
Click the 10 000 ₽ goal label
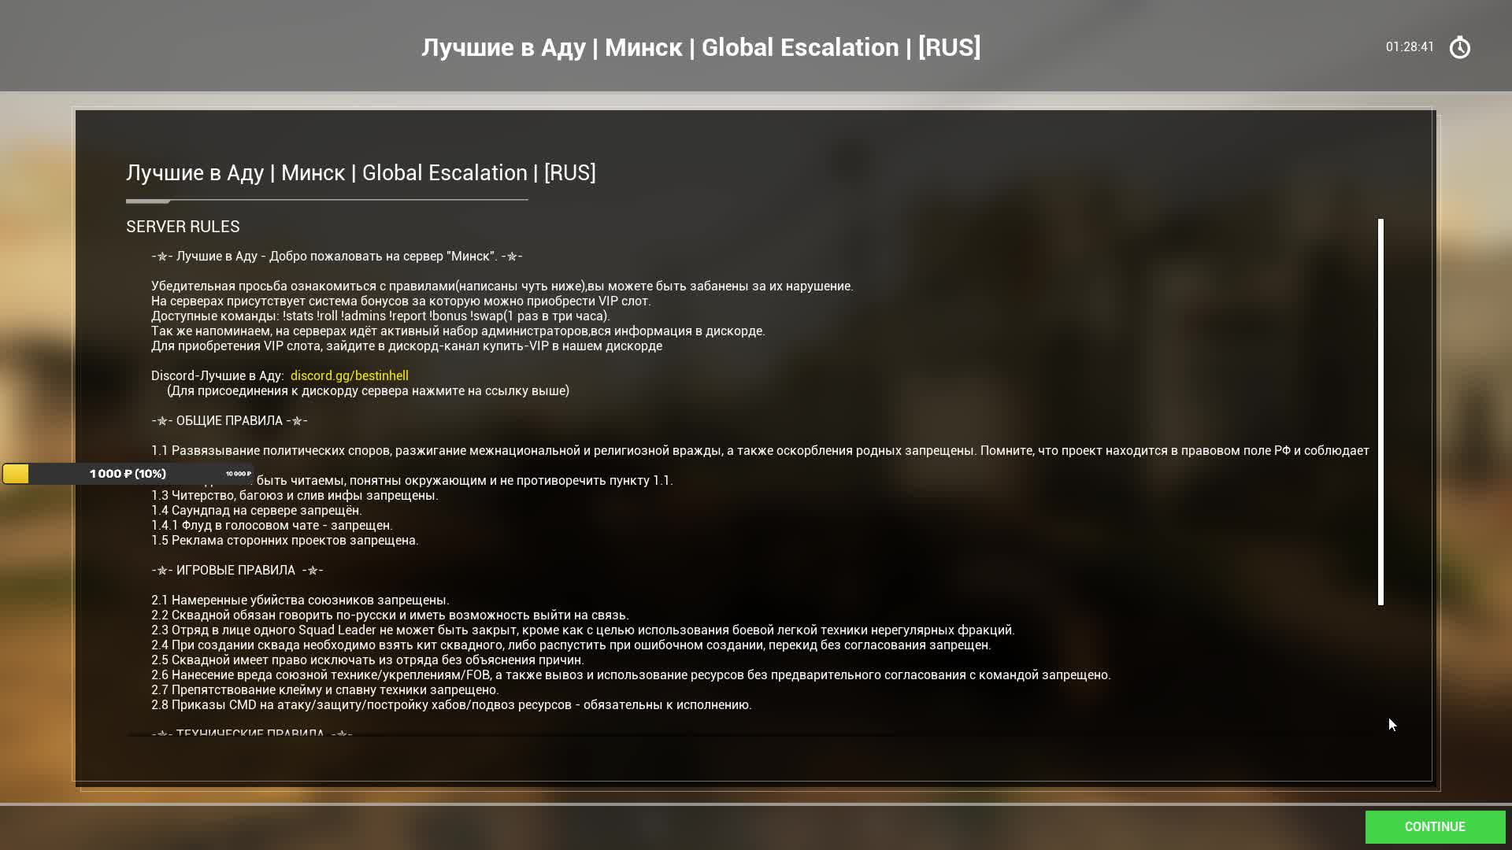pyautogui.click(x=238, y=474)
